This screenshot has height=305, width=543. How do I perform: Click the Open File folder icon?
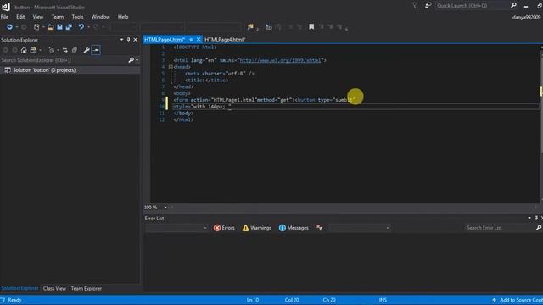point(51,27)
